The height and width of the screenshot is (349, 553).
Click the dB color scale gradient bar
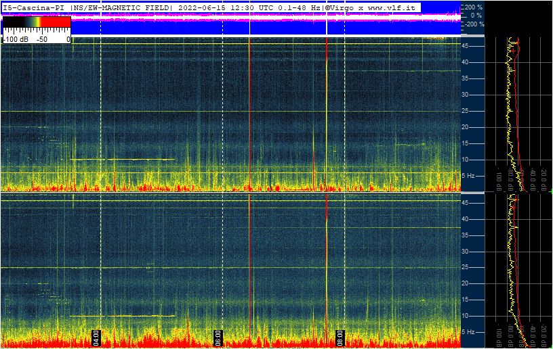(37, 22)
